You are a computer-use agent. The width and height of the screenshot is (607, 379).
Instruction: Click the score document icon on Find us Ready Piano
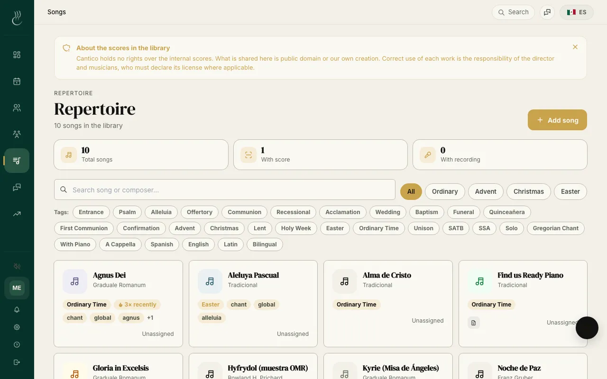point(474,323)
